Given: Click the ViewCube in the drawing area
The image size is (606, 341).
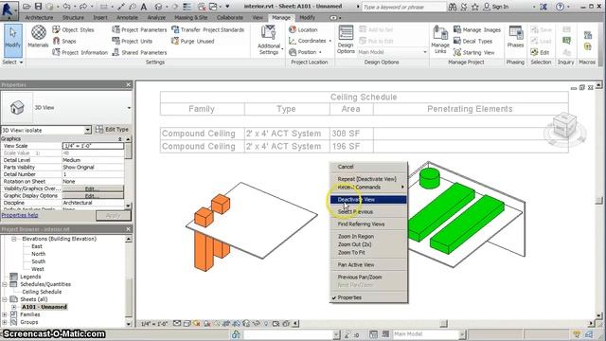Looking at the screenshot, I should pyautogui.click(x=564, y=126).
